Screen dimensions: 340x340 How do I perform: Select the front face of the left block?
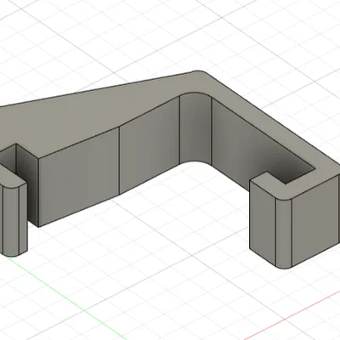tap(79, 176)
